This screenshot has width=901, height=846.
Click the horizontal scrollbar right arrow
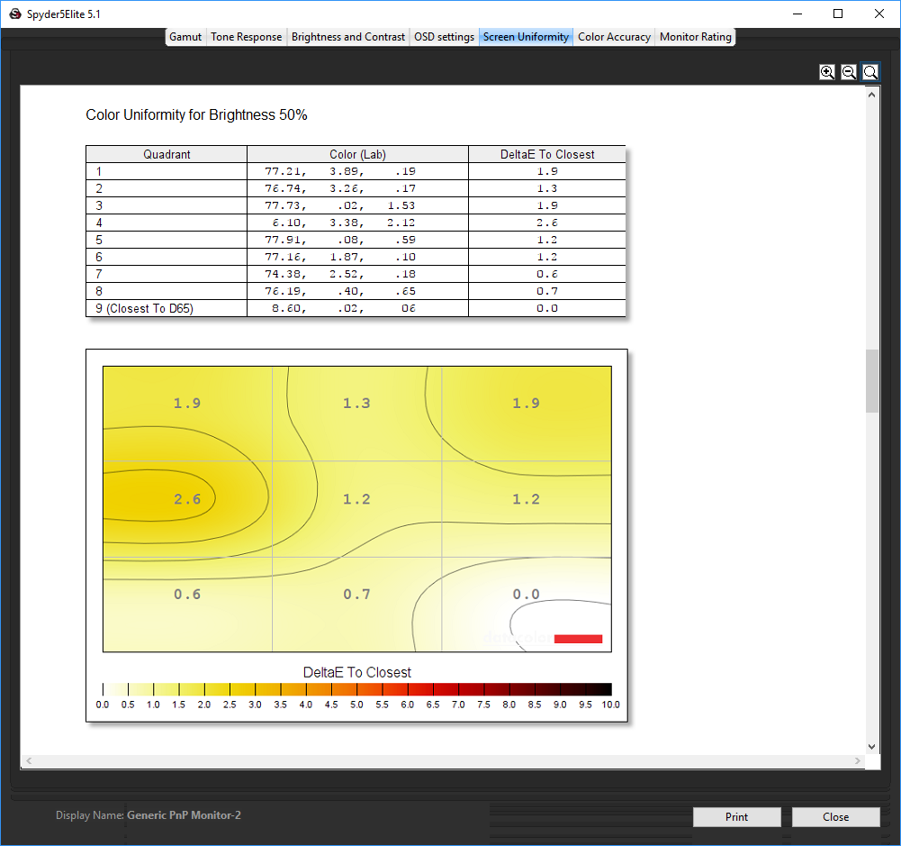pyautogui.click(x=857, y=761)
